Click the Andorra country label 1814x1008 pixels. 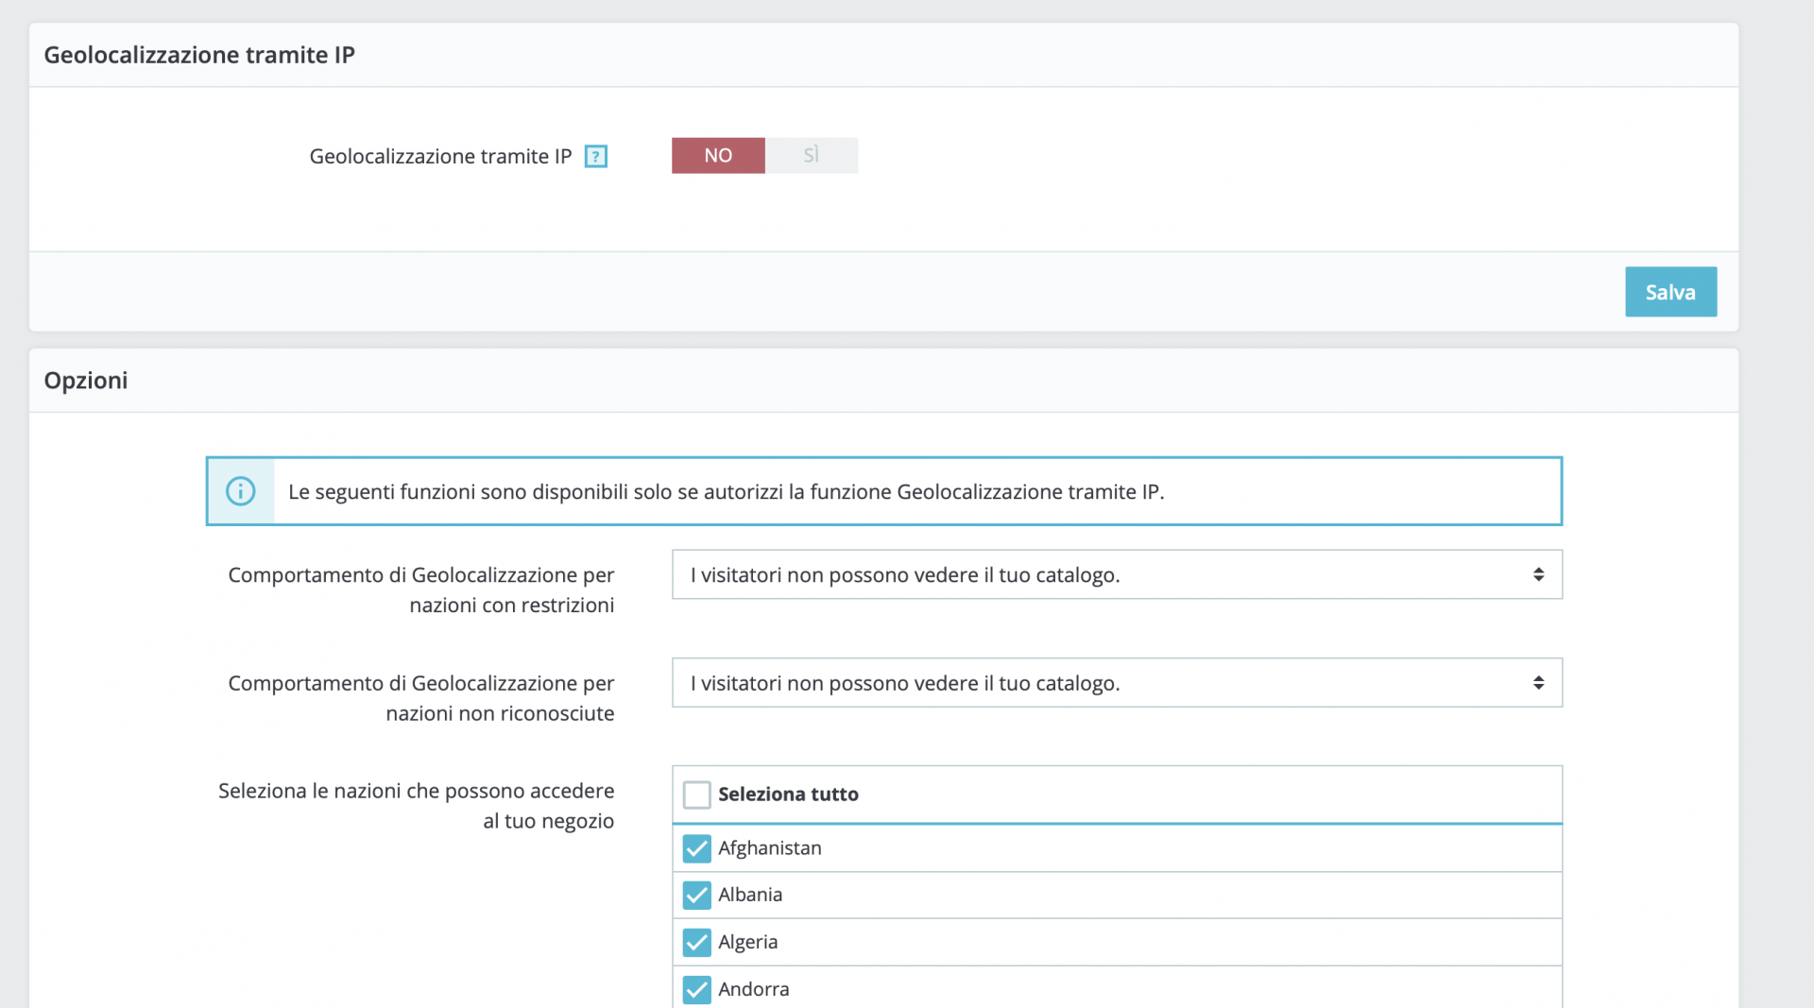[753, 989]
